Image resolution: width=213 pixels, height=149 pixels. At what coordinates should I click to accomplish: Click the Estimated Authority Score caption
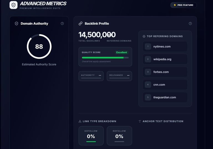click(x=39, y=65)
